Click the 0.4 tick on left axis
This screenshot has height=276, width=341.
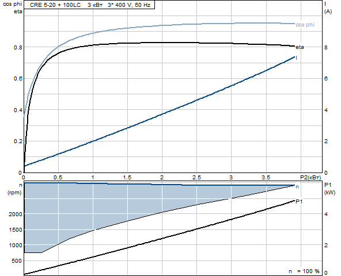pos(18,110)
